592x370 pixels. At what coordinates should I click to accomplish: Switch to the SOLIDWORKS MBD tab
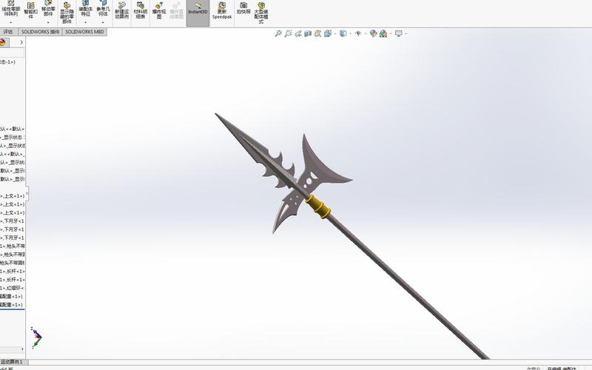click(x=84, y=32)
